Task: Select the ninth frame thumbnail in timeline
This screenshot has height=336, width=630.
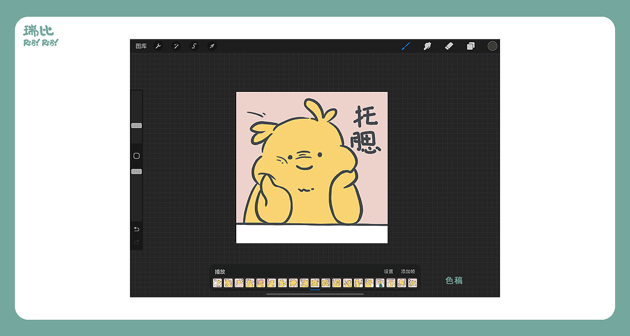Action: 304,283
